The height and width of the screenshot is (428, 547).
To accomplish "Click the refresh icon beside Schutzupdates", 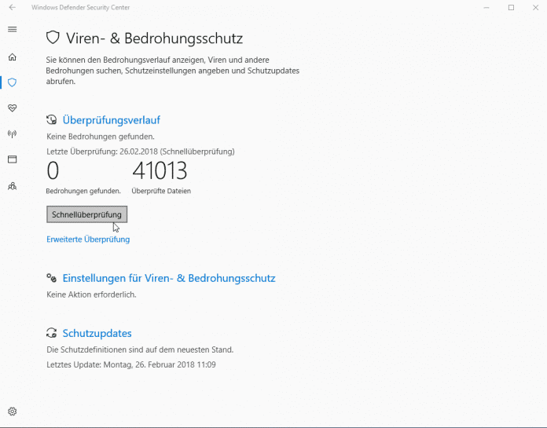I will tap(52, 333).
